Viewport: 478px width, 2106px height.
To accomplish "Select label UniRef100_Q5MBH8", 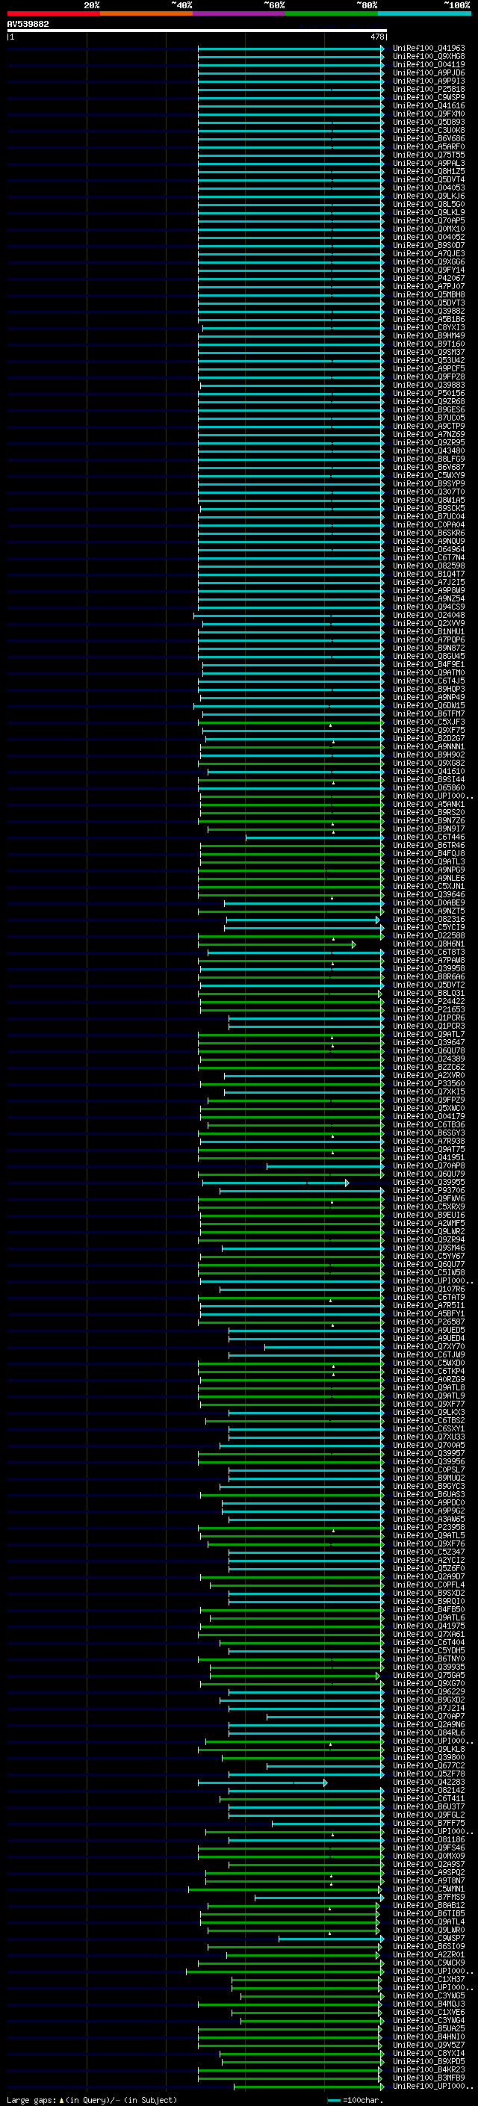I will 429,295.
